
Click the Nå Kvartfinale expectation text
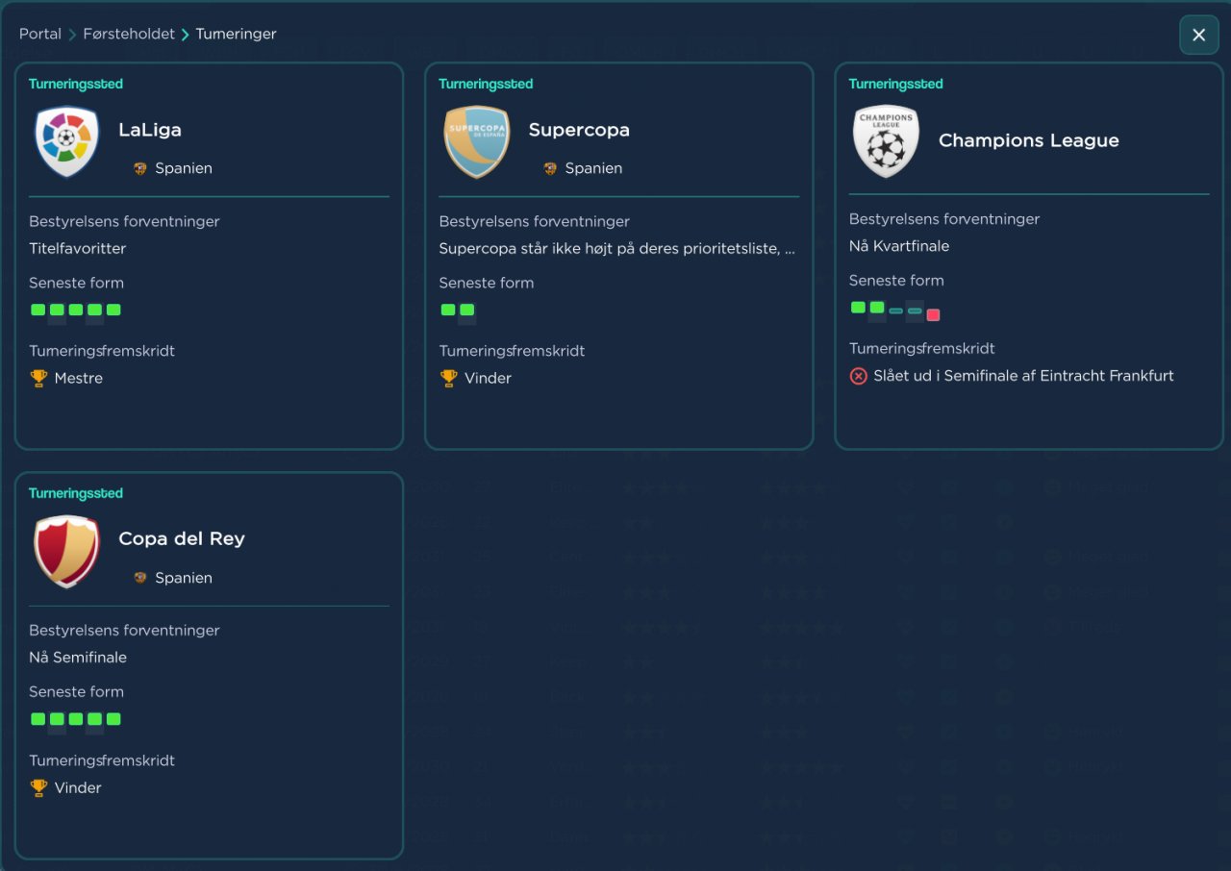click(899, 246)
